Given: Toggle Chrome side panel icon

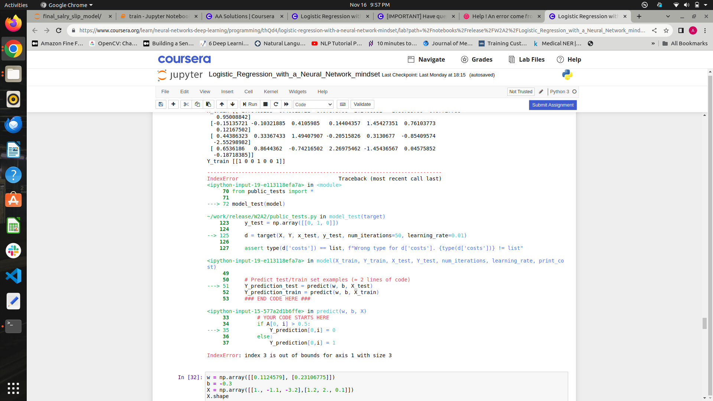Looking at the screenshot, I should click(x=681, y=30).
